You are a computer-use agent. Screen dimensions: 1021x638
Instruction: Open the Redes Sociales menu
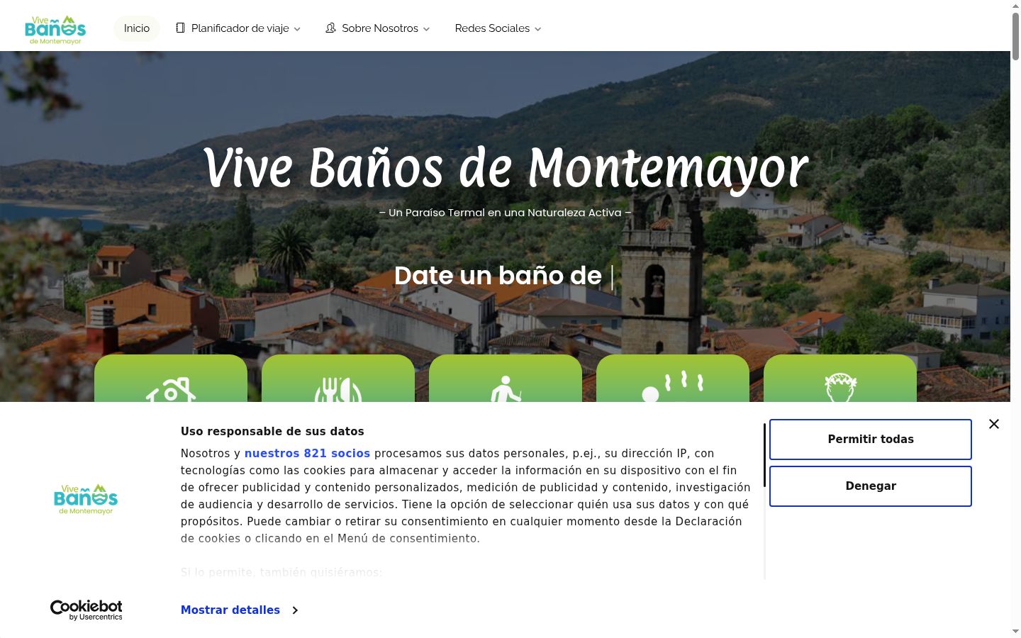click(498, 28)
